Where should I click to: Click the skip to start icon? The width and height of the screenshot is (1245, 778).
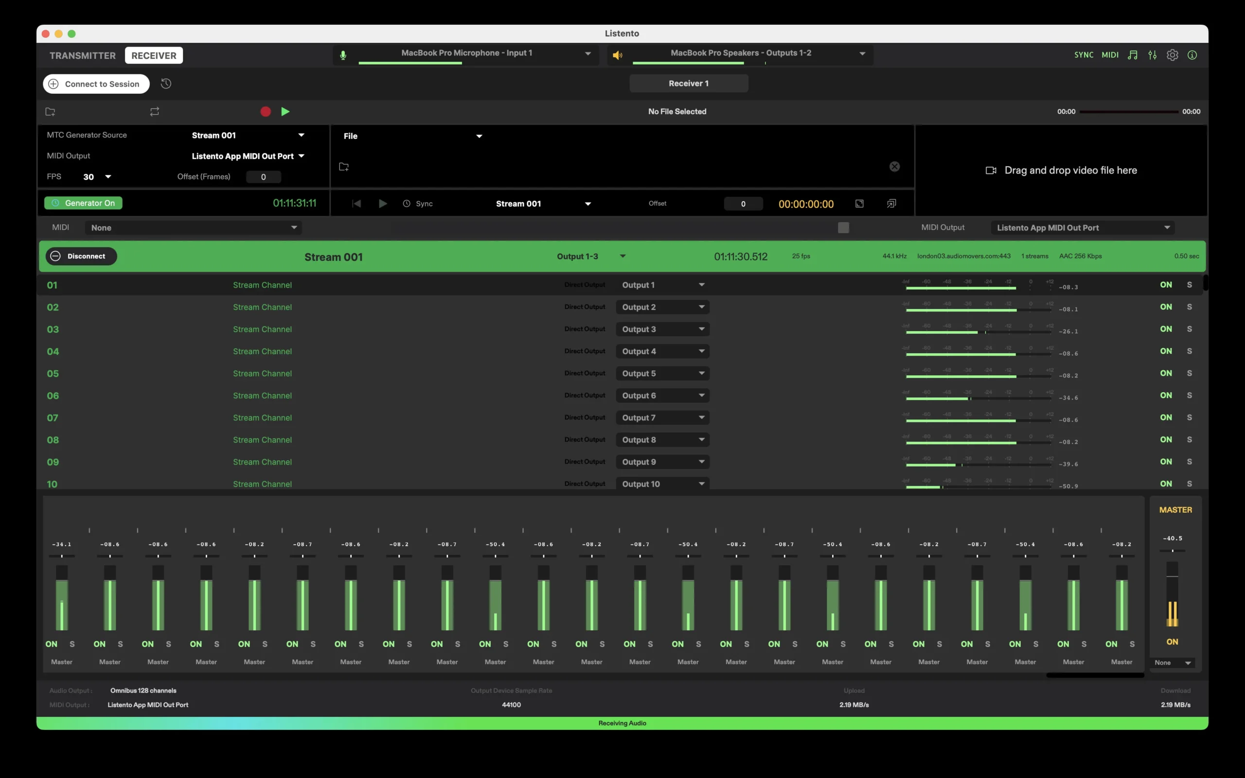(x=356, y=204)
